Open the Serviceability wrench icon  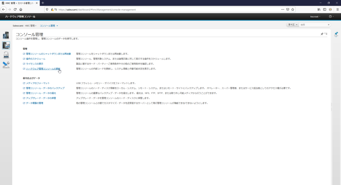coord(6,65)
